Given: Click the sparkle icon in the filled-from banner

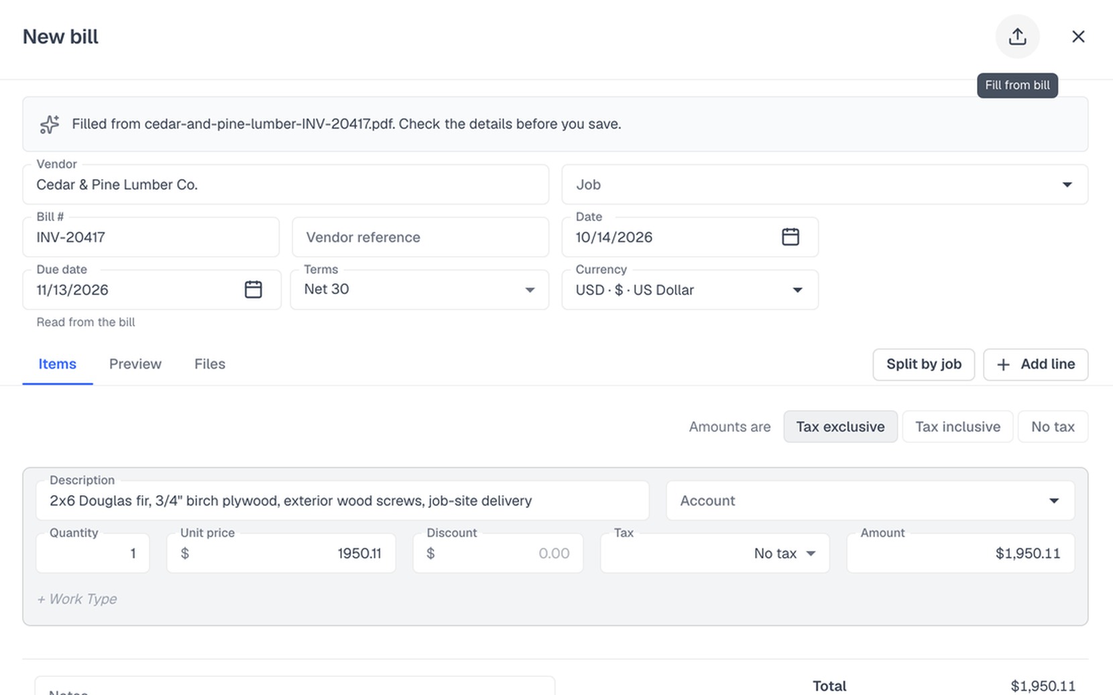Looking at the screenshot, I should click(x=50, y=124).
